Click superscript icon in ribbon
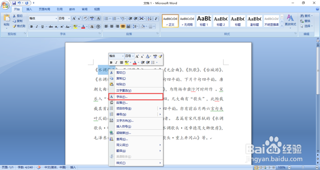 click(x=62, y=27)
